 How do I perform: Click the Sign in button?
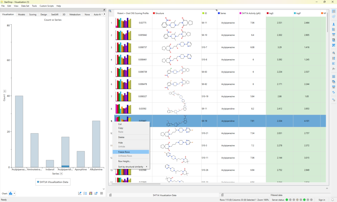pos(322,200)
